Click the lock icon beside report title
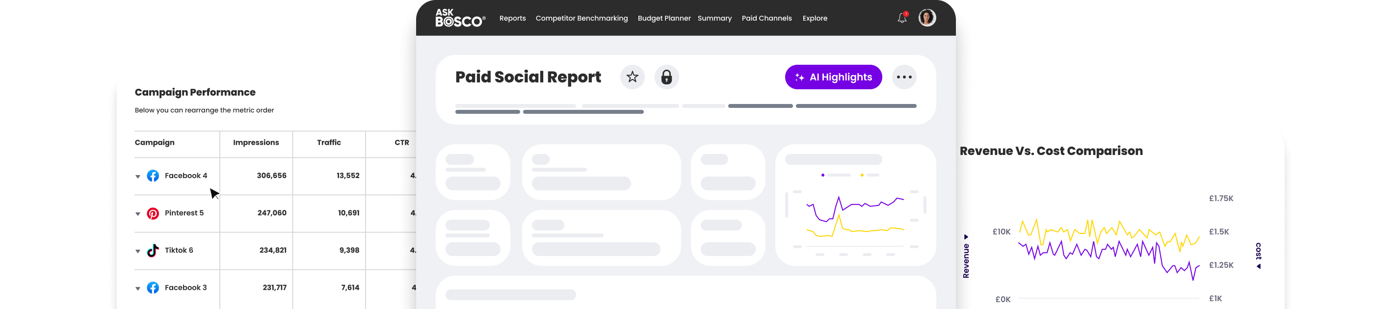Image resolution: width=1373 pixels, height=309 pixels. point(666,77)
